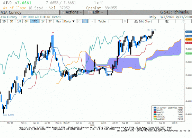192x138 pixels.
Task: Click the red Base(26) legend swatch
Action: point(155,112)
